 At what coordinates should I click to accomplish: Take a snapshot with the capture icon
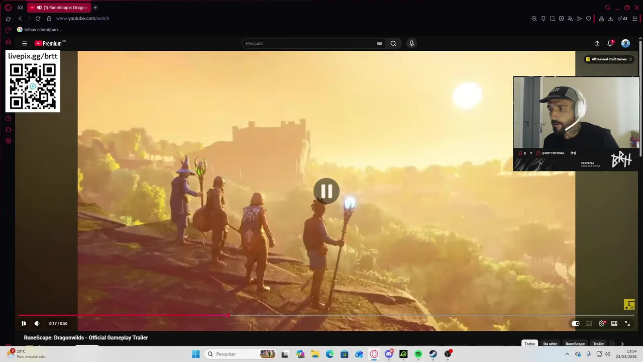552,19
